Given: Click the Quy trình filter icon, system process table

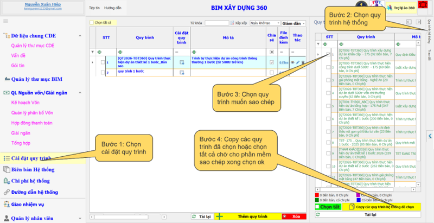Looking at the screenshot, I should 340,44.
